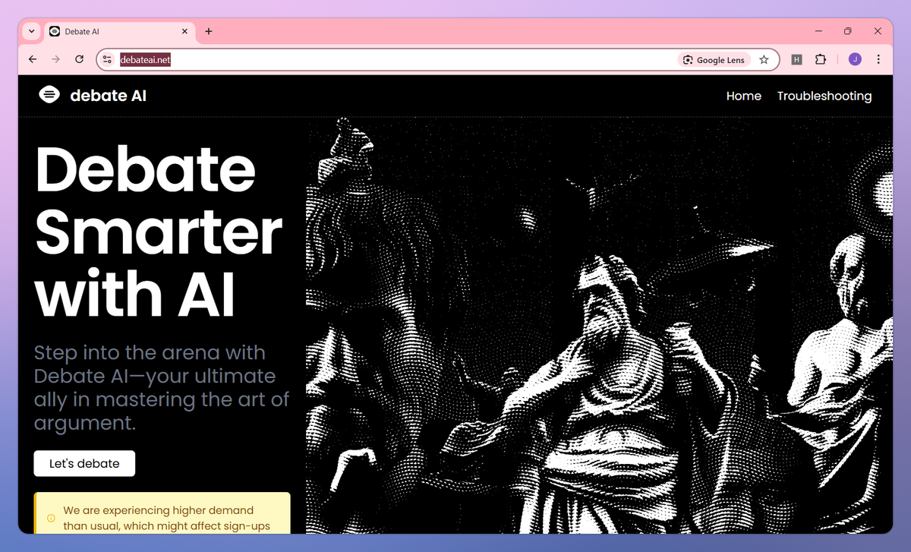Bookmark this page with star icon
Image resolution: width=911 pixels, height=552 pixels.
point(764,59)
